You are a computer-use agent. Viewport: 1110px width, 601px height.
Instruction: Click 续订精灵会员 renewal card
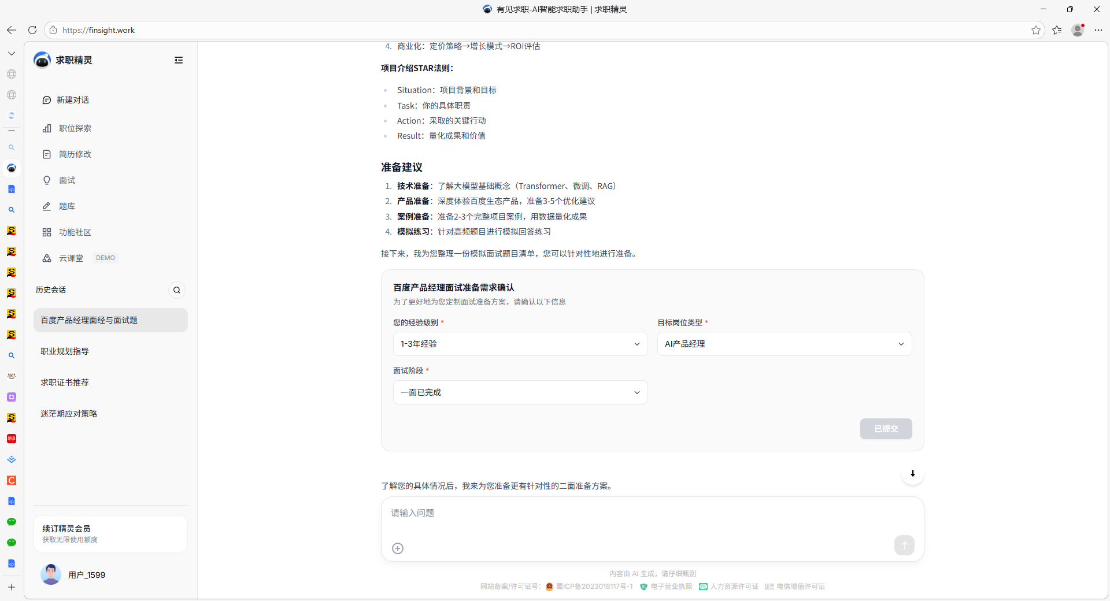[x=110, y=533]
